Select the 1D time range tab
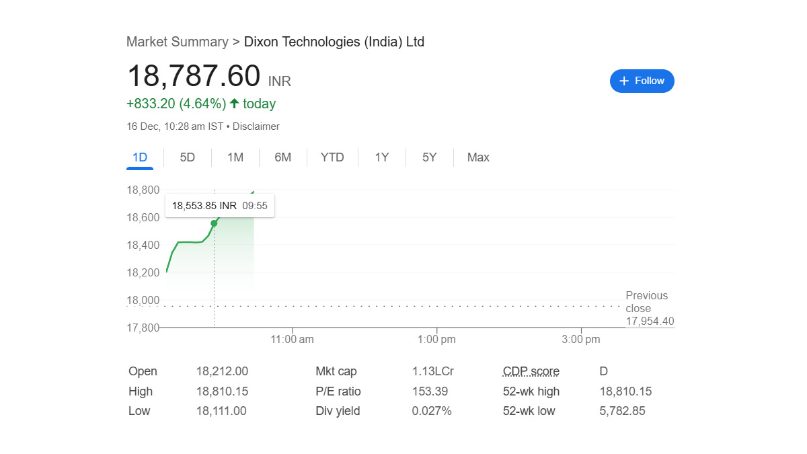This screenshot has height=454, width=807. [x=140, y=157]
